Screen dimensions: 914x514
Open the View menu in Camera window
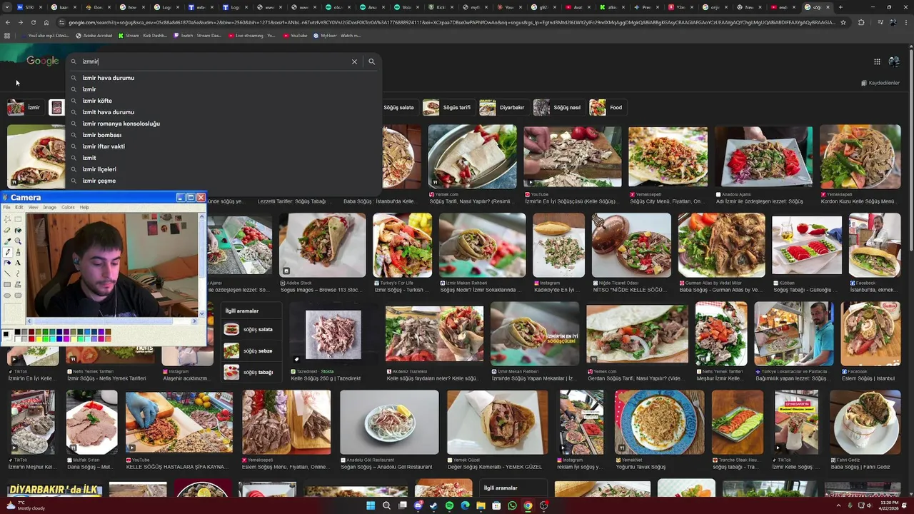(x=33, y=207)
